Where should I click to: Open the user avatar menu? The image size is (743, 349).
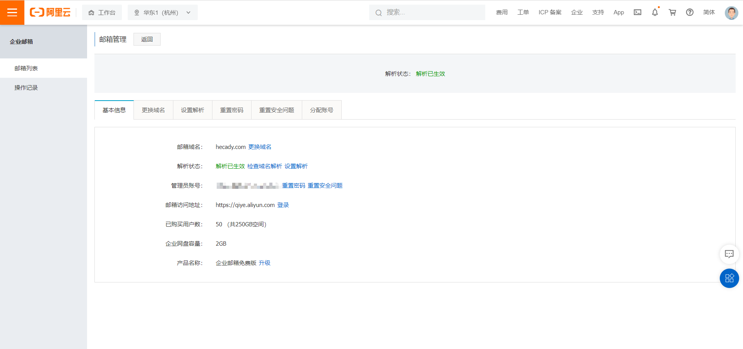tap(731, 12)
